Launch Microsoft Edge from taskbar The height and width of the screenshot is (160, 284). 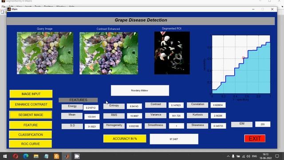click(x=26, y=156)
